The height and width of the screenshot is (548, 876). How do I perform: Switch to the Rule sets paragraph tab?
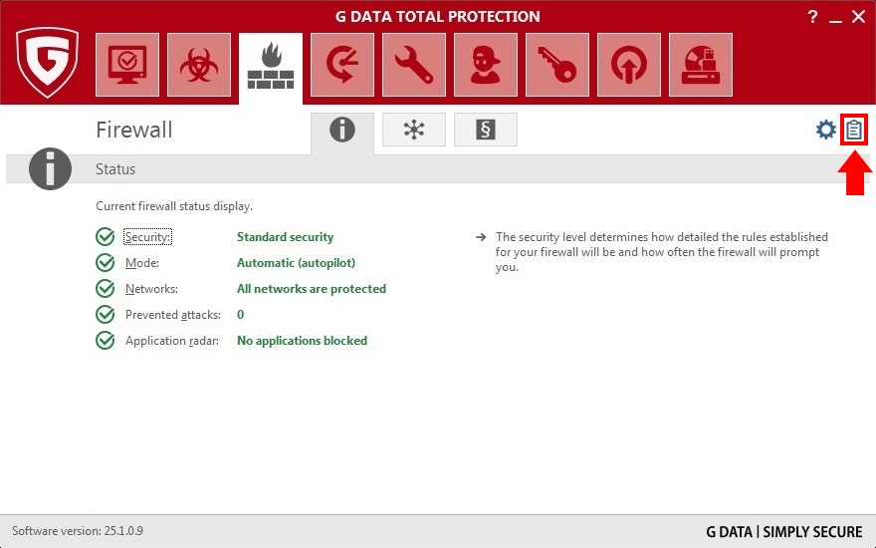(x=486, y=130)
